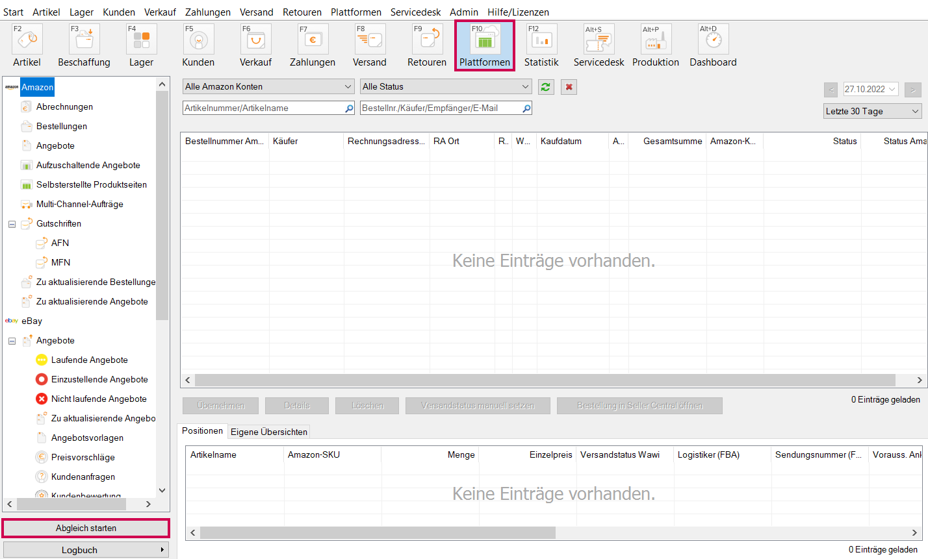Collapse the eBay Angebote tree node
The image size is (928, 559).
pos(12,341)
